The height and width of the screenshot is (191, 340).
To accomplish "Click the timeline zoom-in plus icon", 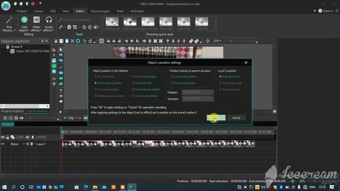I will (x=5, y=118).
